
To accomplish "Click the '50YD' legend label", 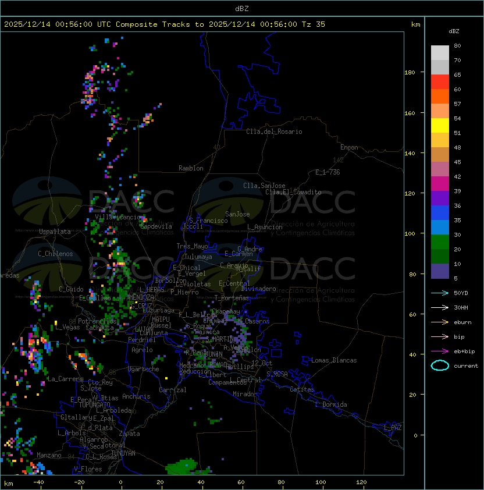I will coord(461,293).
